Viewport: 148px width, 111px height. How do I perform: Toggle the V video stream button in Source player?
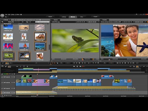[x=52, y=63]
